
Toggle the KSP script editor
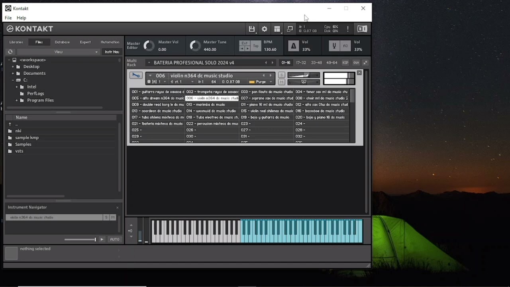point(345,63)
